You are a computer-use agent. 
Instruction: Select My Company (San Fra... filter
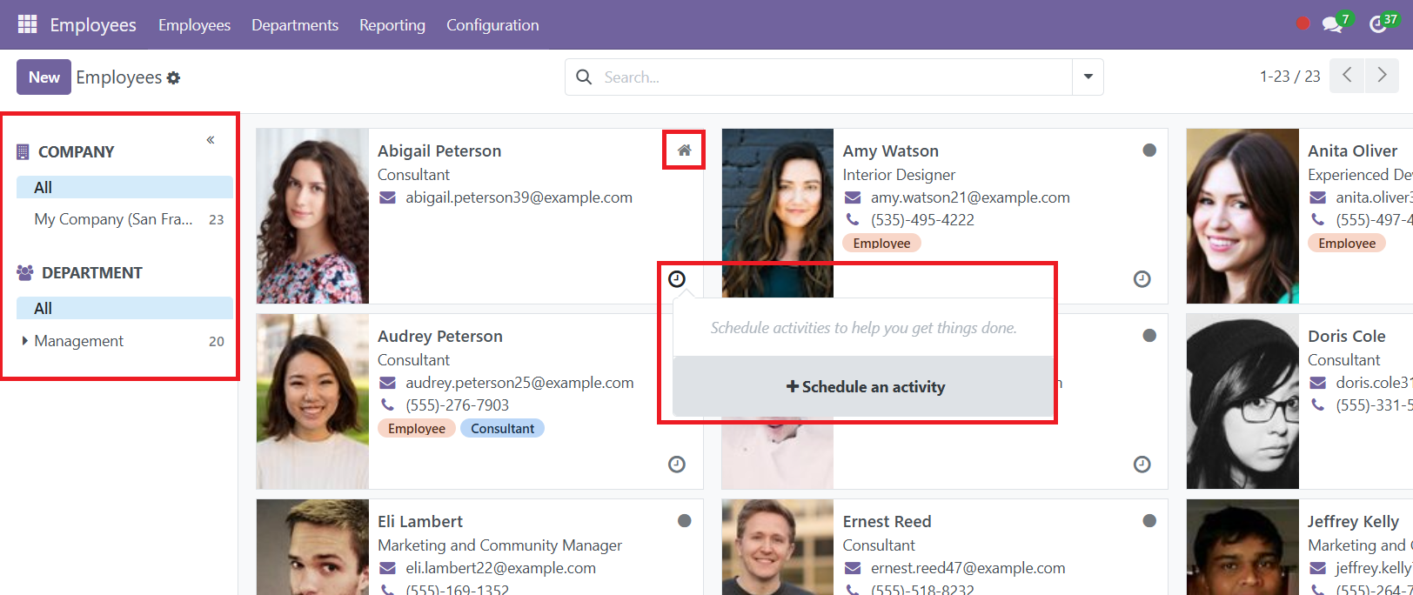(124, 219)
